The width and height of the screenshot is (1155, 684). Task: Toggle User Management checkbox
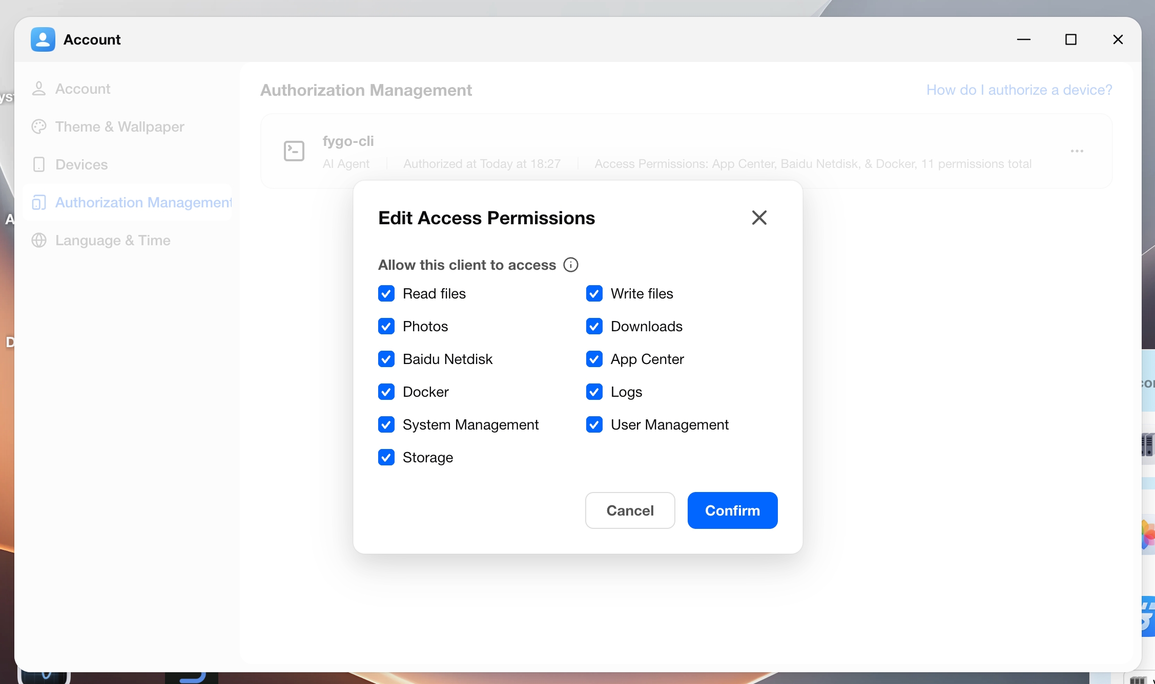pos(594,424)
